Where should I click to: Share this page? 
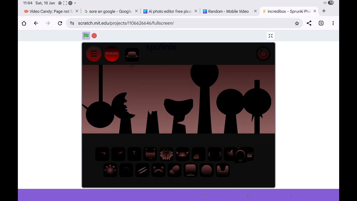tap(309, 23)
